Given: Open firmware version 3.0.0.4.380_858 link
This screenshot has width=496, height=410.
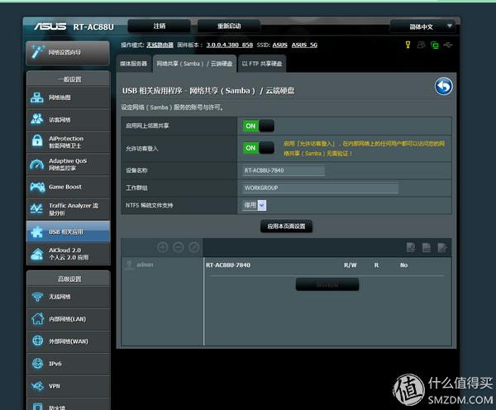Looking at the screenshot, I should click(x=230, y=45).
